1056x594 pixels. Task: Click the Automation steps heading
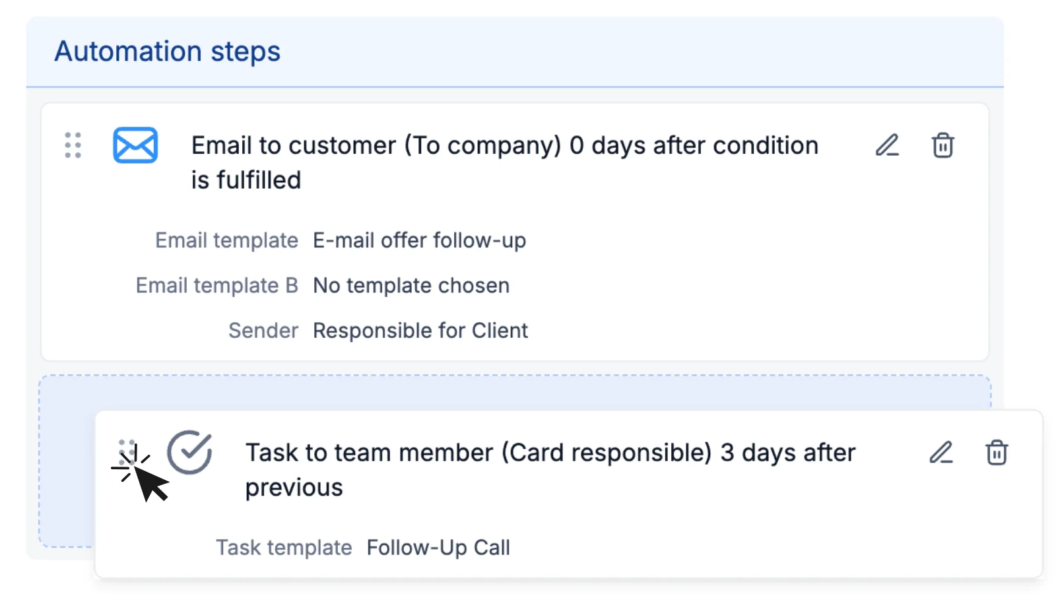pyautogui.click(x=168, y=51)
